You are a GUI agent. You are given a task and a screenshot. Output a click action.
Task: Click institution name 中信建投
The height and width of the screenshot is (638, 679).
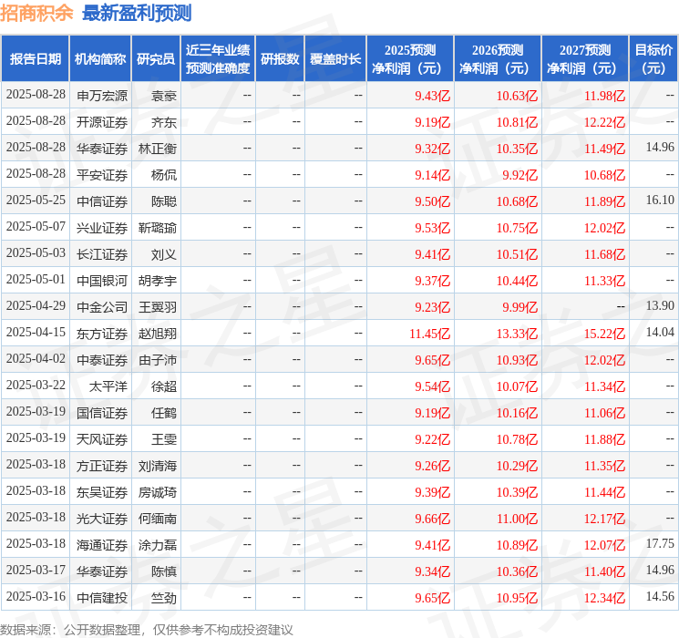[x=102, y=597]
